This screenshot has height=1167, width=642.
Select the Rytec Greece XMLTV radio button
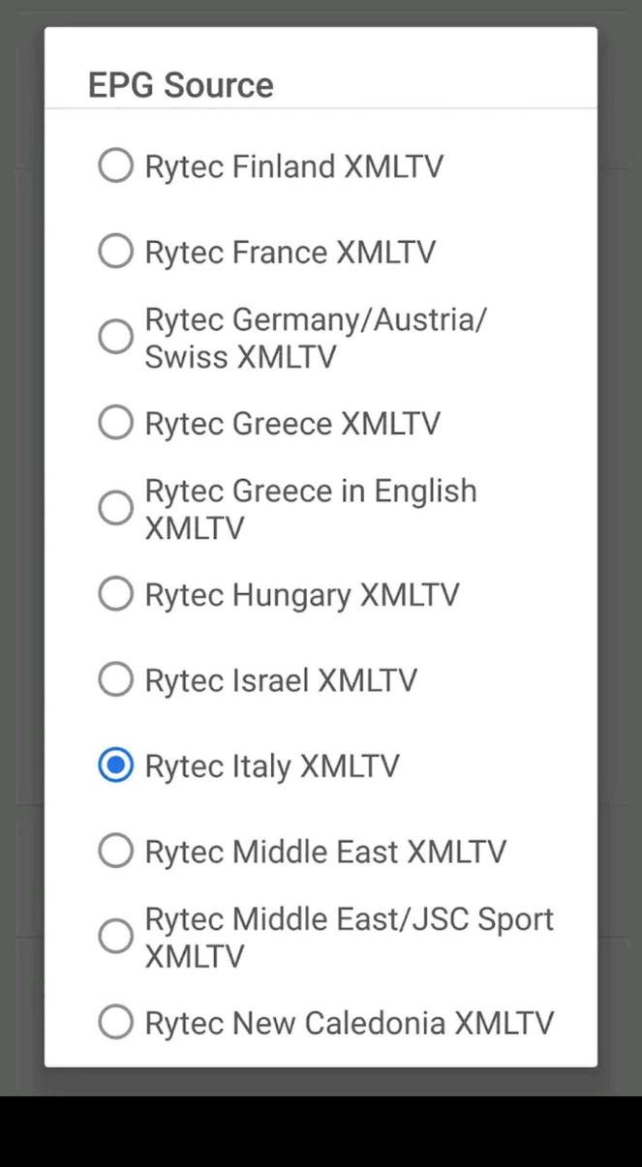click(x=115, y=423)
